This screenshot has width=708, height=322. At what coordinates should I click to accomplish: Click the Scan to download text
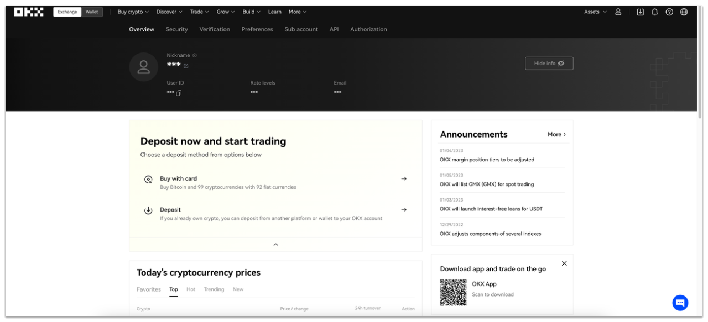(x=493, y=294)
